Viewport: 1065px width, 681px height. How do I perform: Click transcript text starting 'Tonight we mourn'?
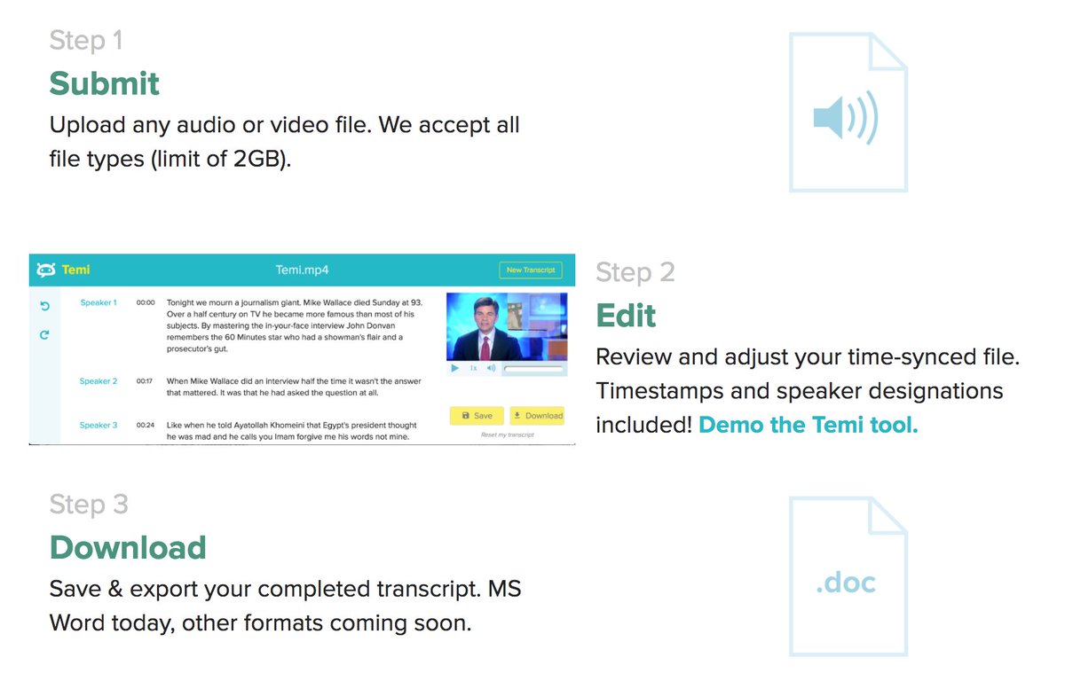(x=295, y=325)
